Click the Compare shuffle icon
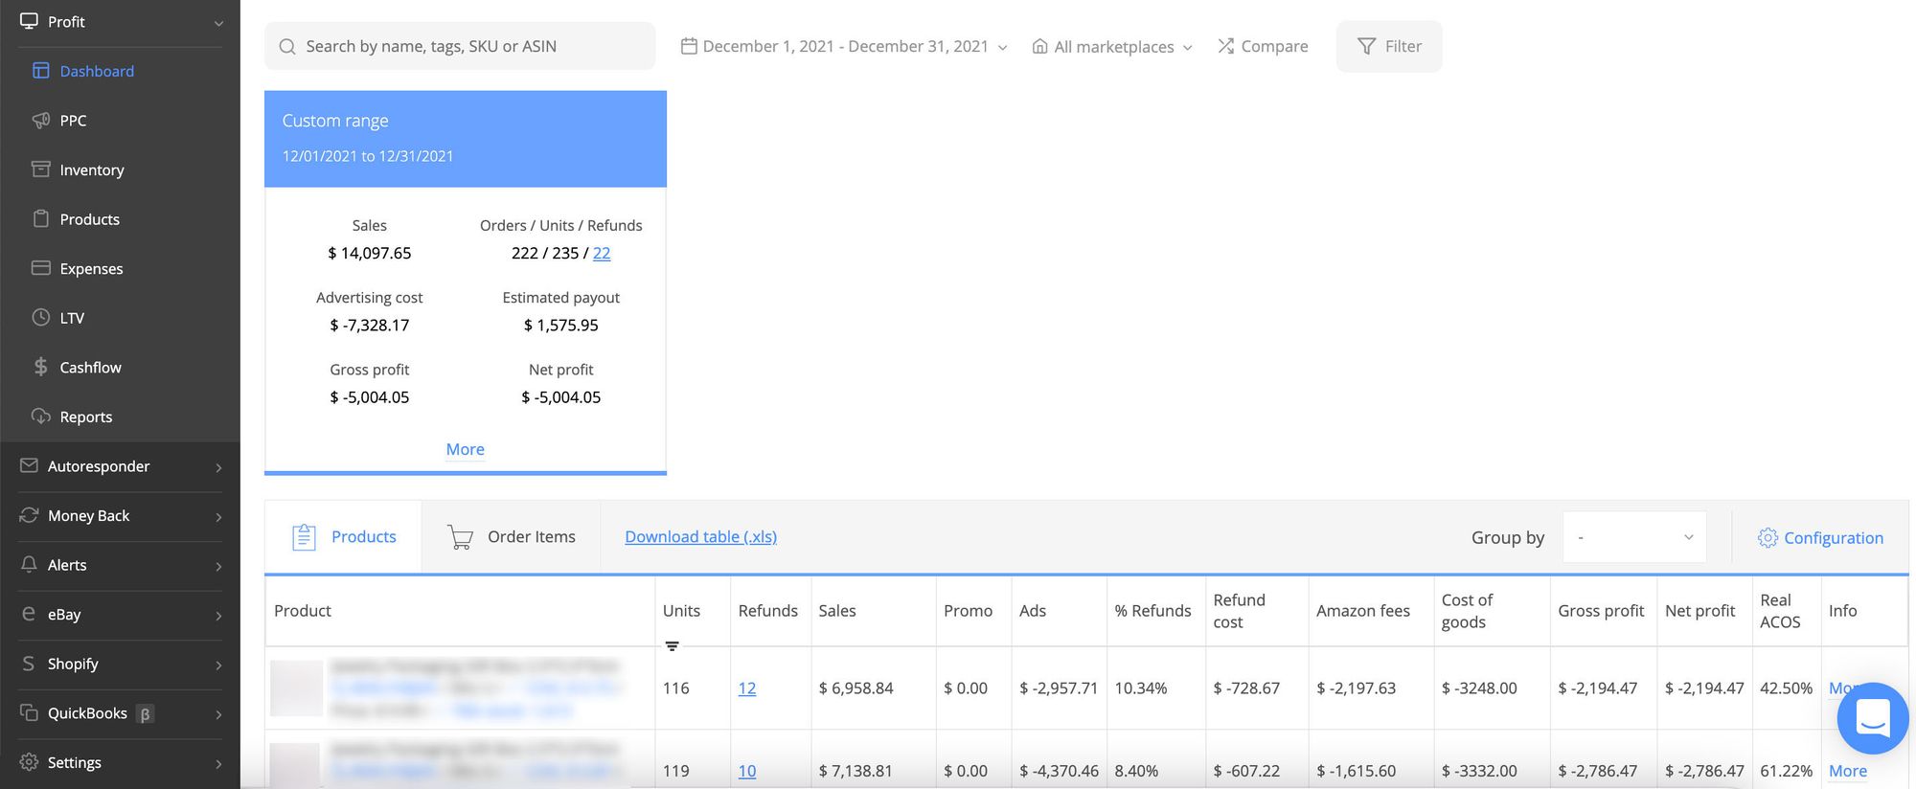1916x789 pixels. 1225,46
